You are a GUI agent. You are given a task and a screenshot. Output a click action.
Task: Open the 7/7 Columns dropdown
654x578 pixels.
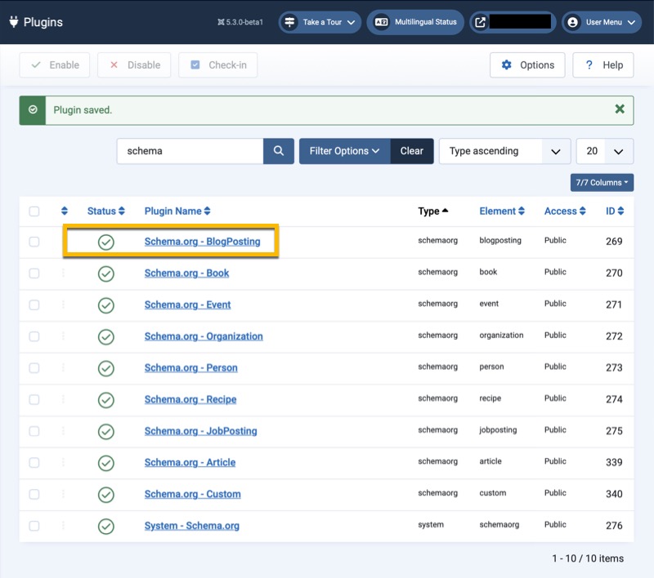pyautogui.click(x=602, y=183)
